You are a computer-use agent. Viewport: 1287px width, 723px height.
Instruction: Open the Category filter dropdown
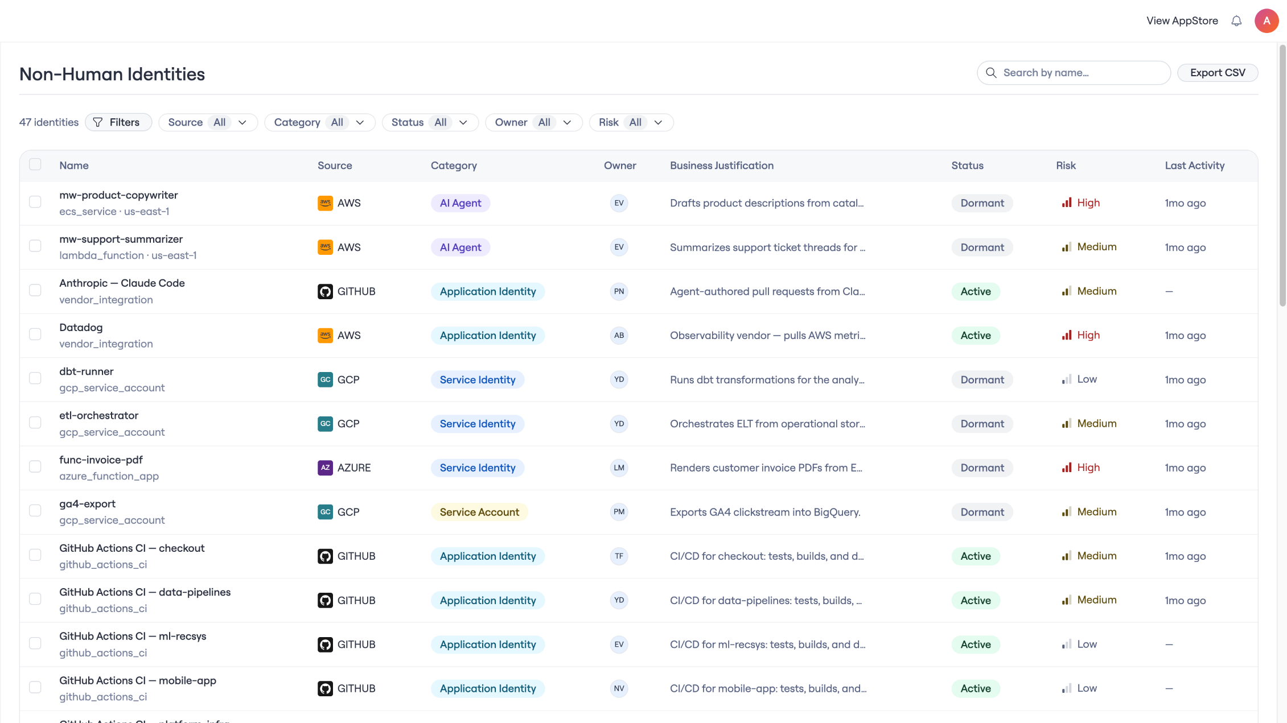[x=319, y=122]
